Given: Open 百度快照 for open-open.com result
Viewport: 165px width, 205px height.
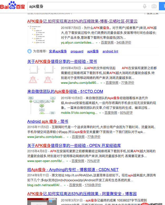Looking at the screenshot, I should (x=78, y=161).
